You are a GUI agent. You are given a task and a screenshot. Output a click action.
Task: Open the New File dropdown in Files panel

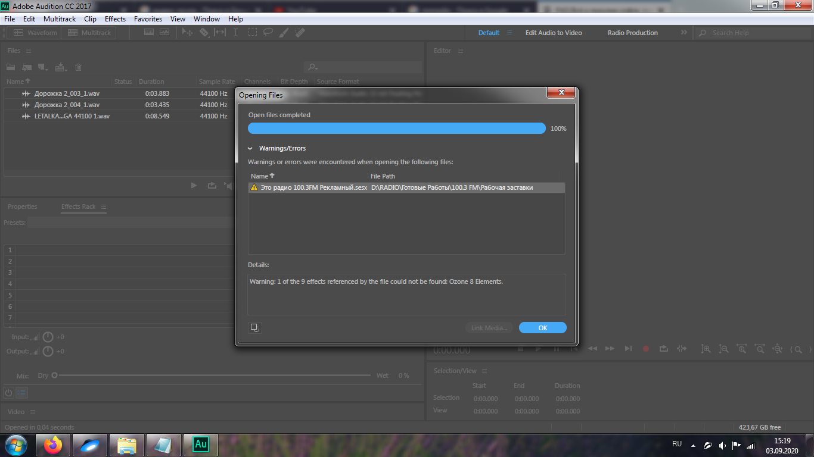click(x=43, y=67)
